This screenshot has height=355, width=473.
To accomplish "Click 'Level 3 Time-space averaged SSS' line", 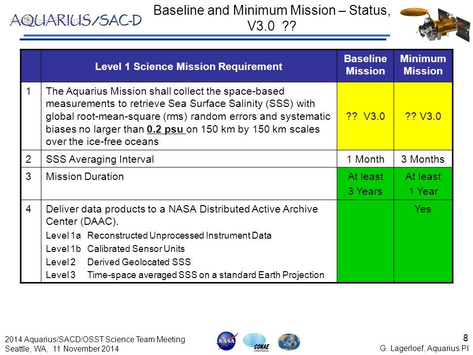I will [185, 275].
